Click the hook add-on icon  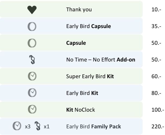(32, 60)
